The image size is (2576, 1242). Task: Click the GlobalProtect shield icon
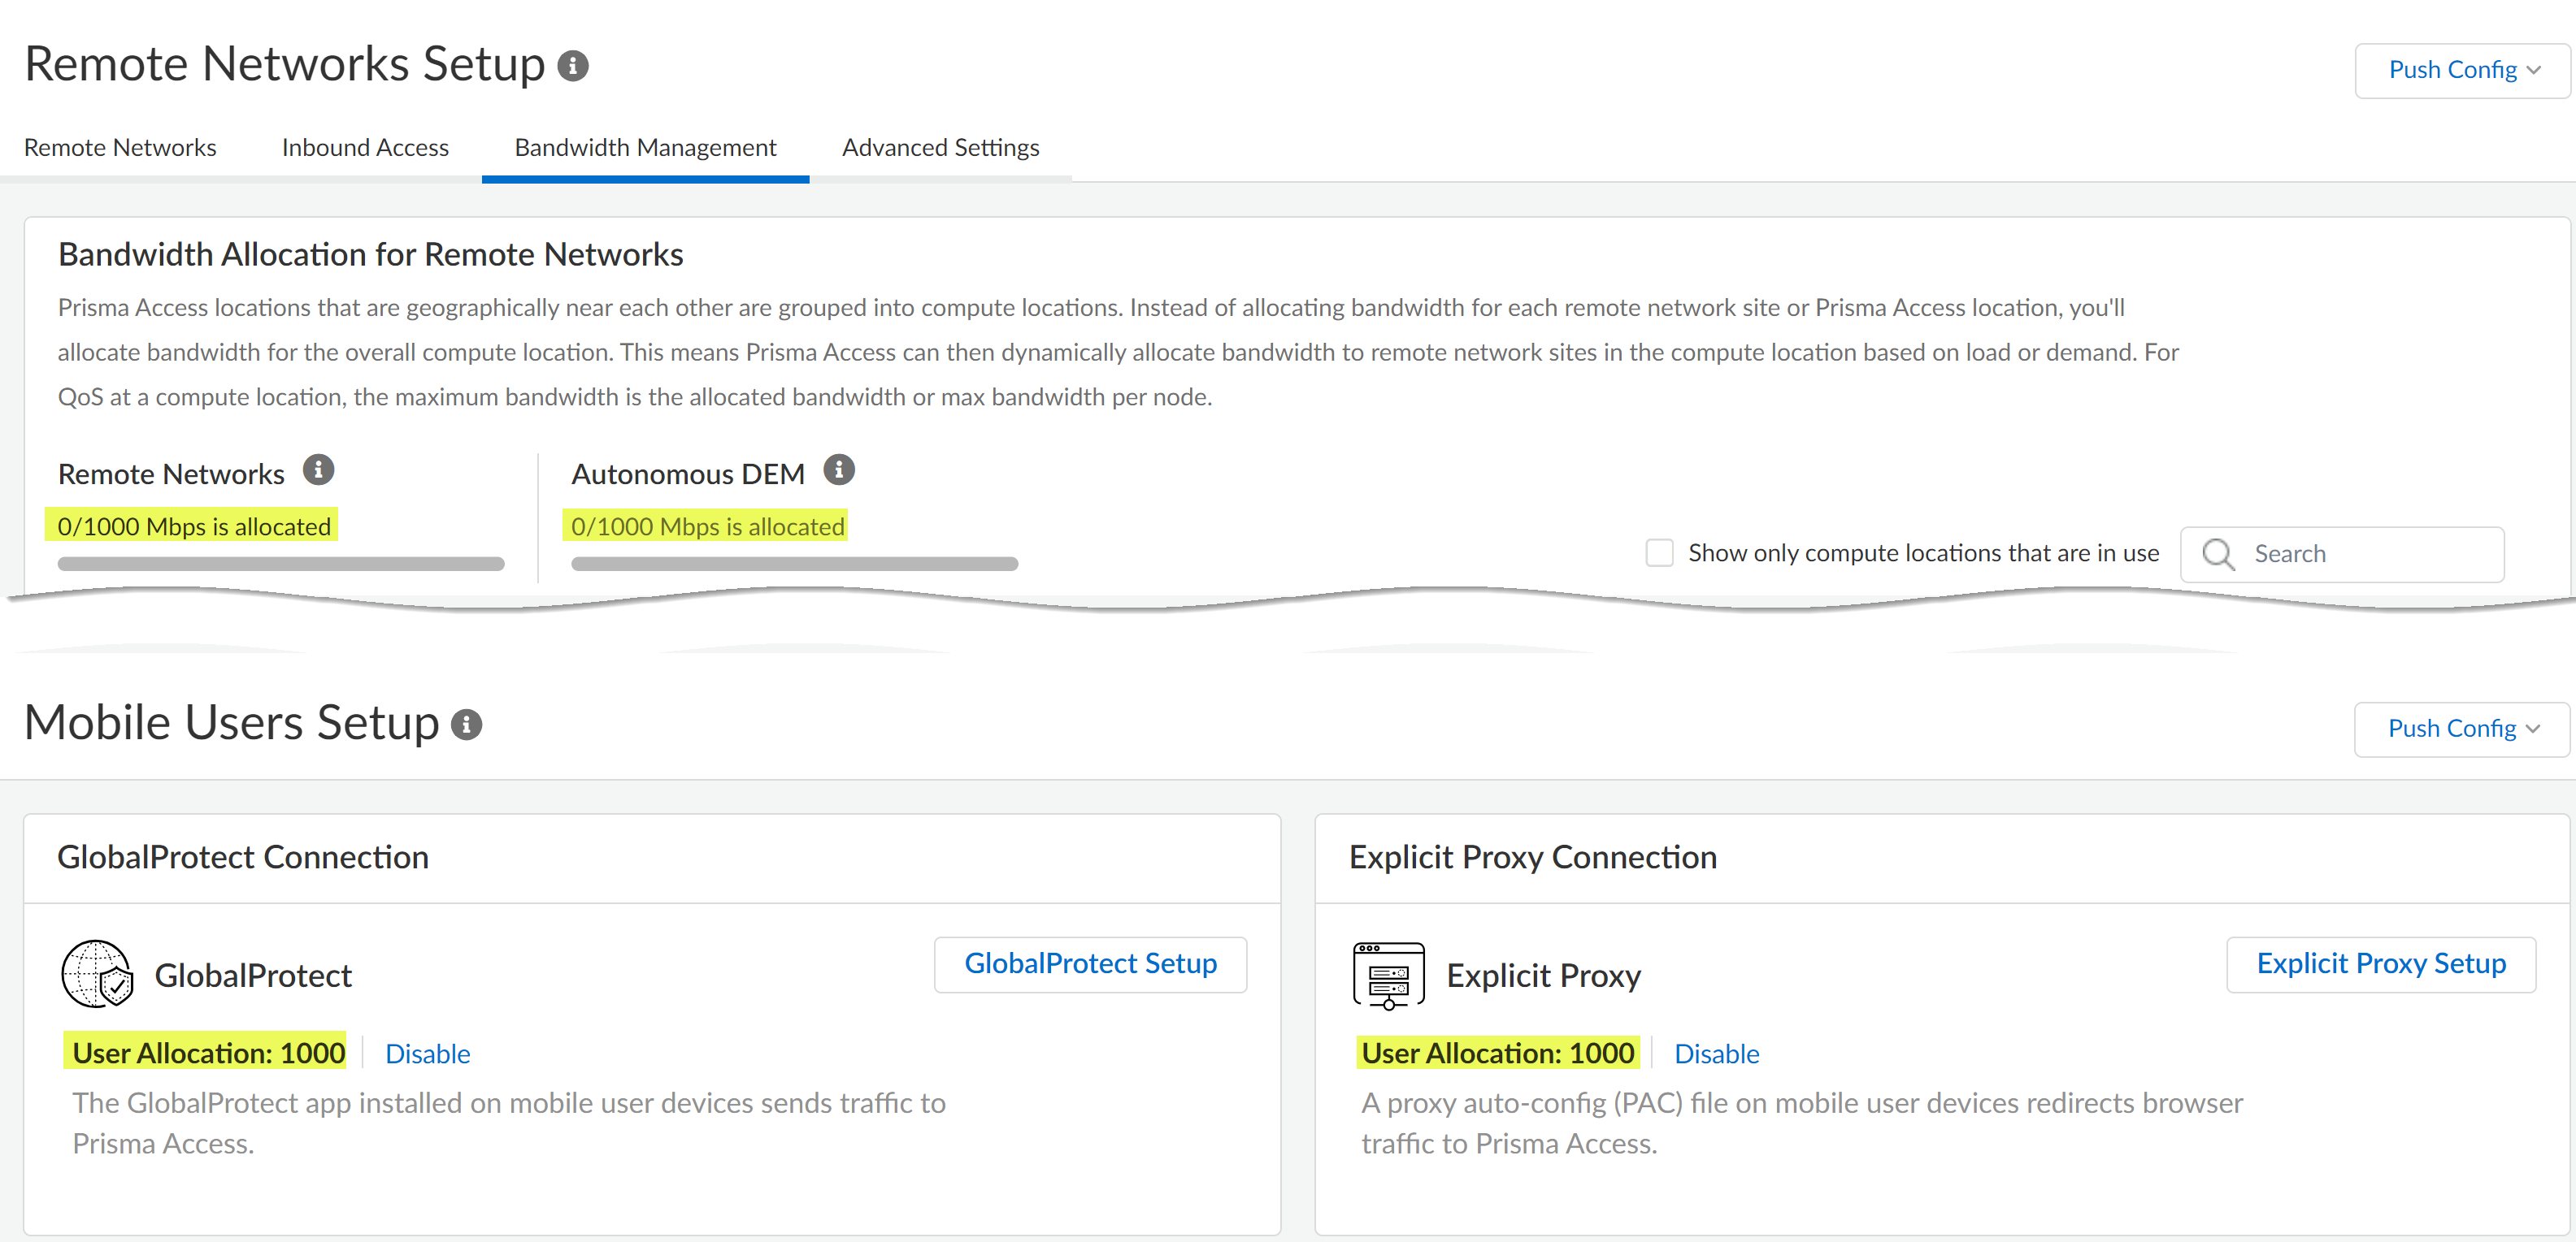pos(96,974)
